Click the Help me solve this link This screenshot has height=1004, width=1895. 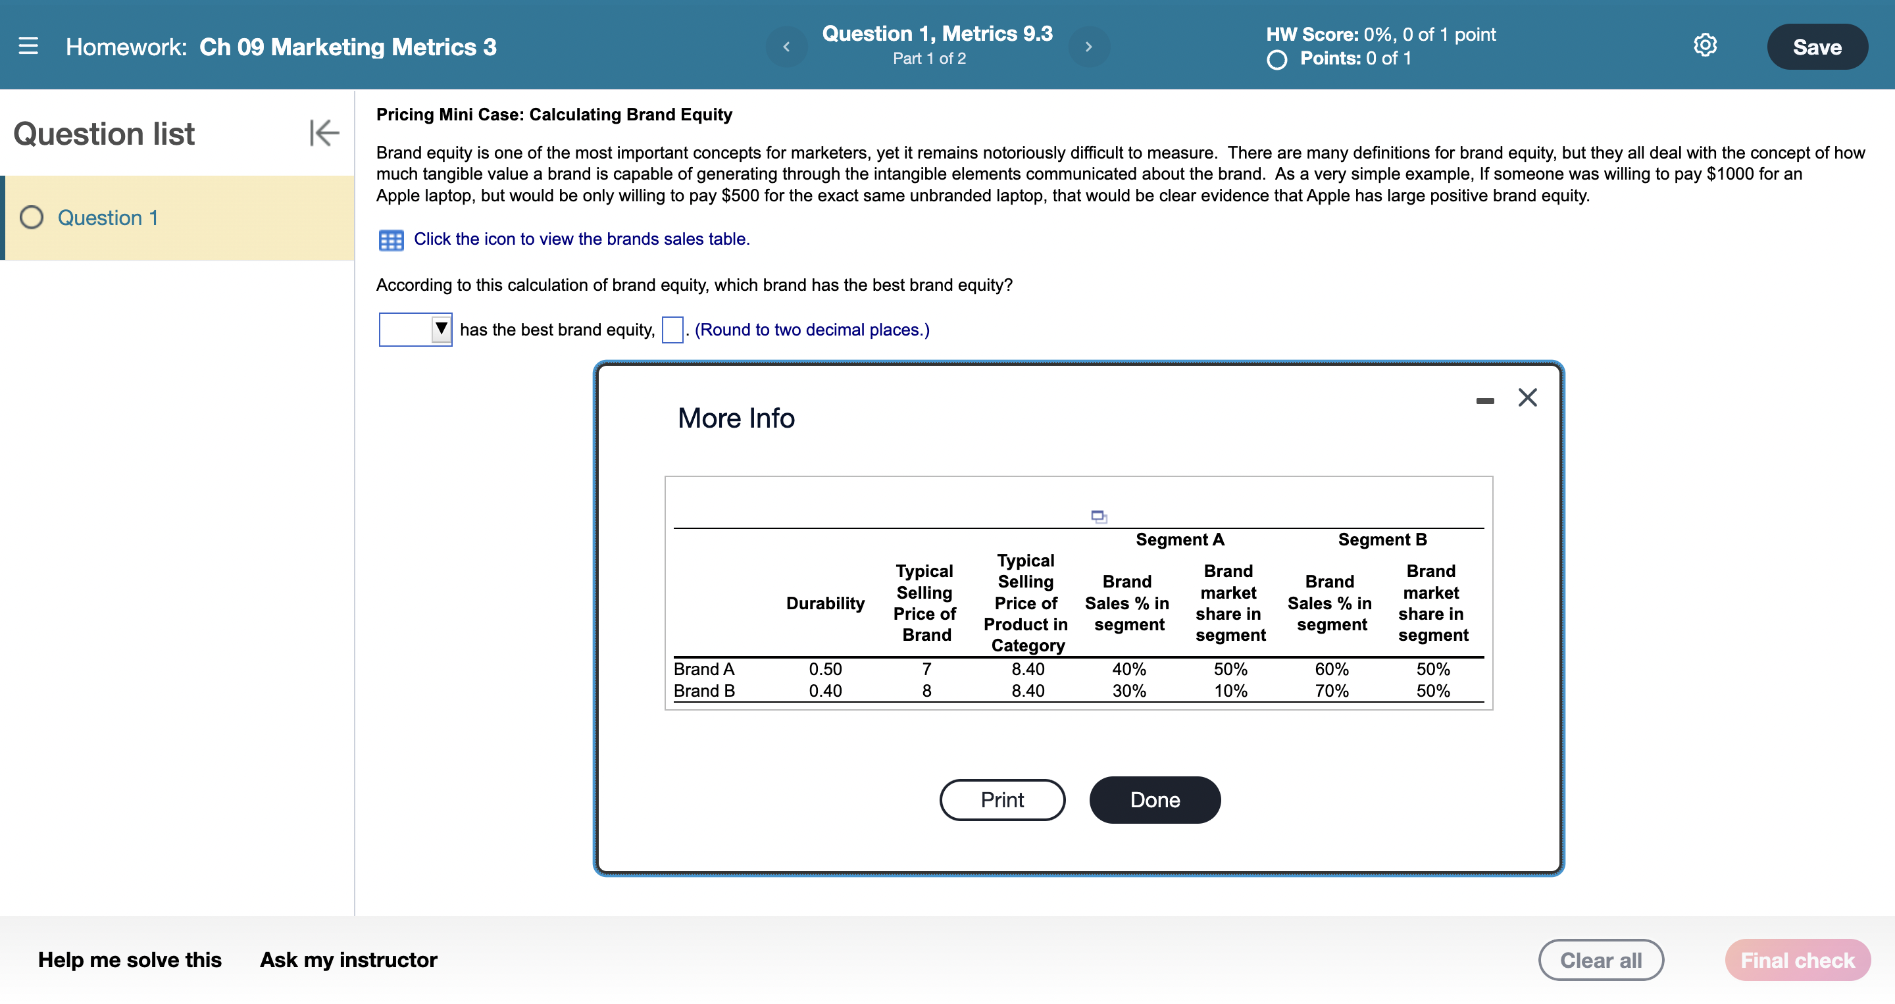(132, 960)
